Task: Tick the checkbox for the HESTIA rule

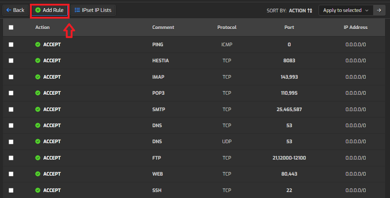Action: click(x=11, y=60)
